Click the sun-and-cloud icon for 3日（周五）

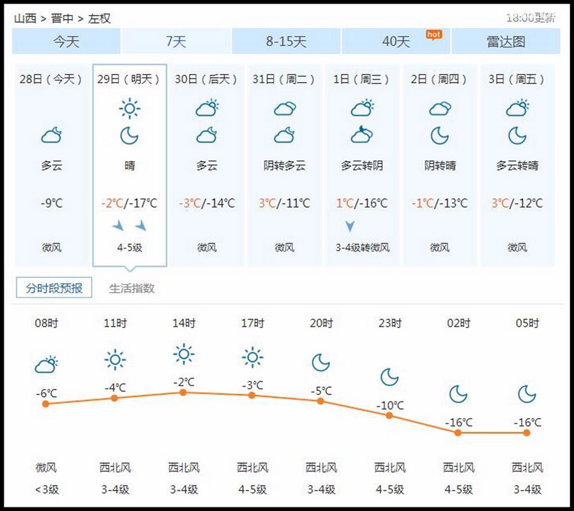click(517, 108)
